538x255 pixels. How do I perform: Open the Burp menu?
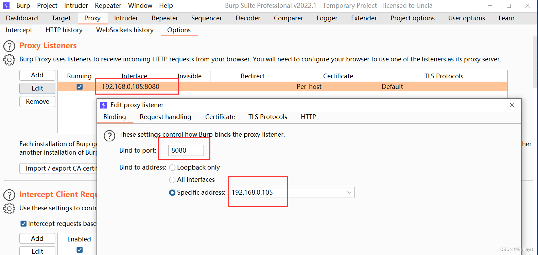pos(23,6)
